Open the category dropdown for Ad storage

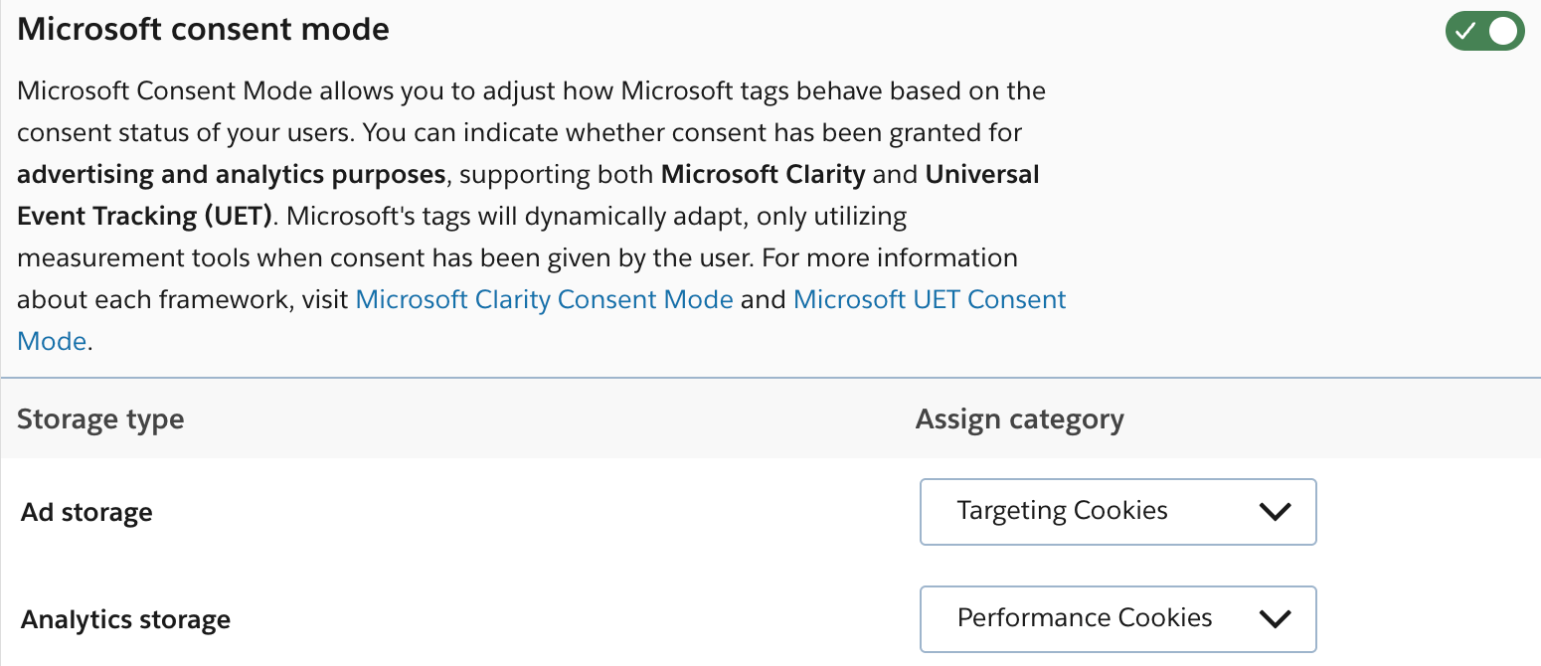[x=1117, y=511]
